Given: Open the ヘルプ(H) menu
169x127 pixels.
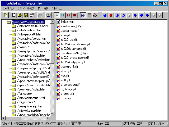Looking at the screenshot, I should pyautogui.click(x=57, y=8).
